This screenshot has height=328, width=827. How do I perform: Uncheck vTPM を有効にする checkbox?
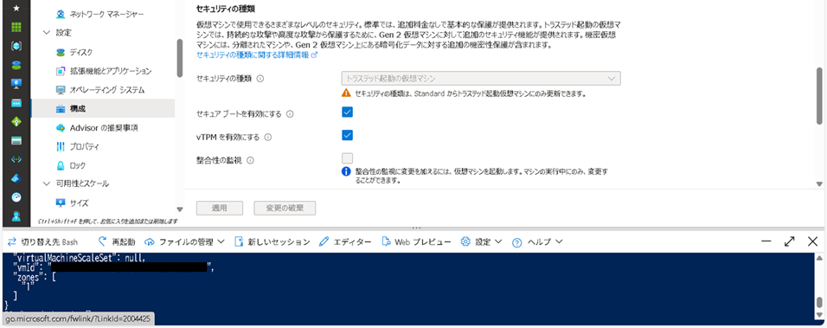(347, 136)
